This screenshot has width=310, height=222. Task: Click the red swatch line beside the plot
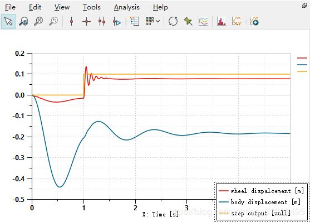302,58
